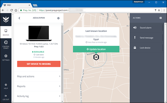Open the Help section
The width and height of the screenshot is (167, 103).
[x=6, y=86]
